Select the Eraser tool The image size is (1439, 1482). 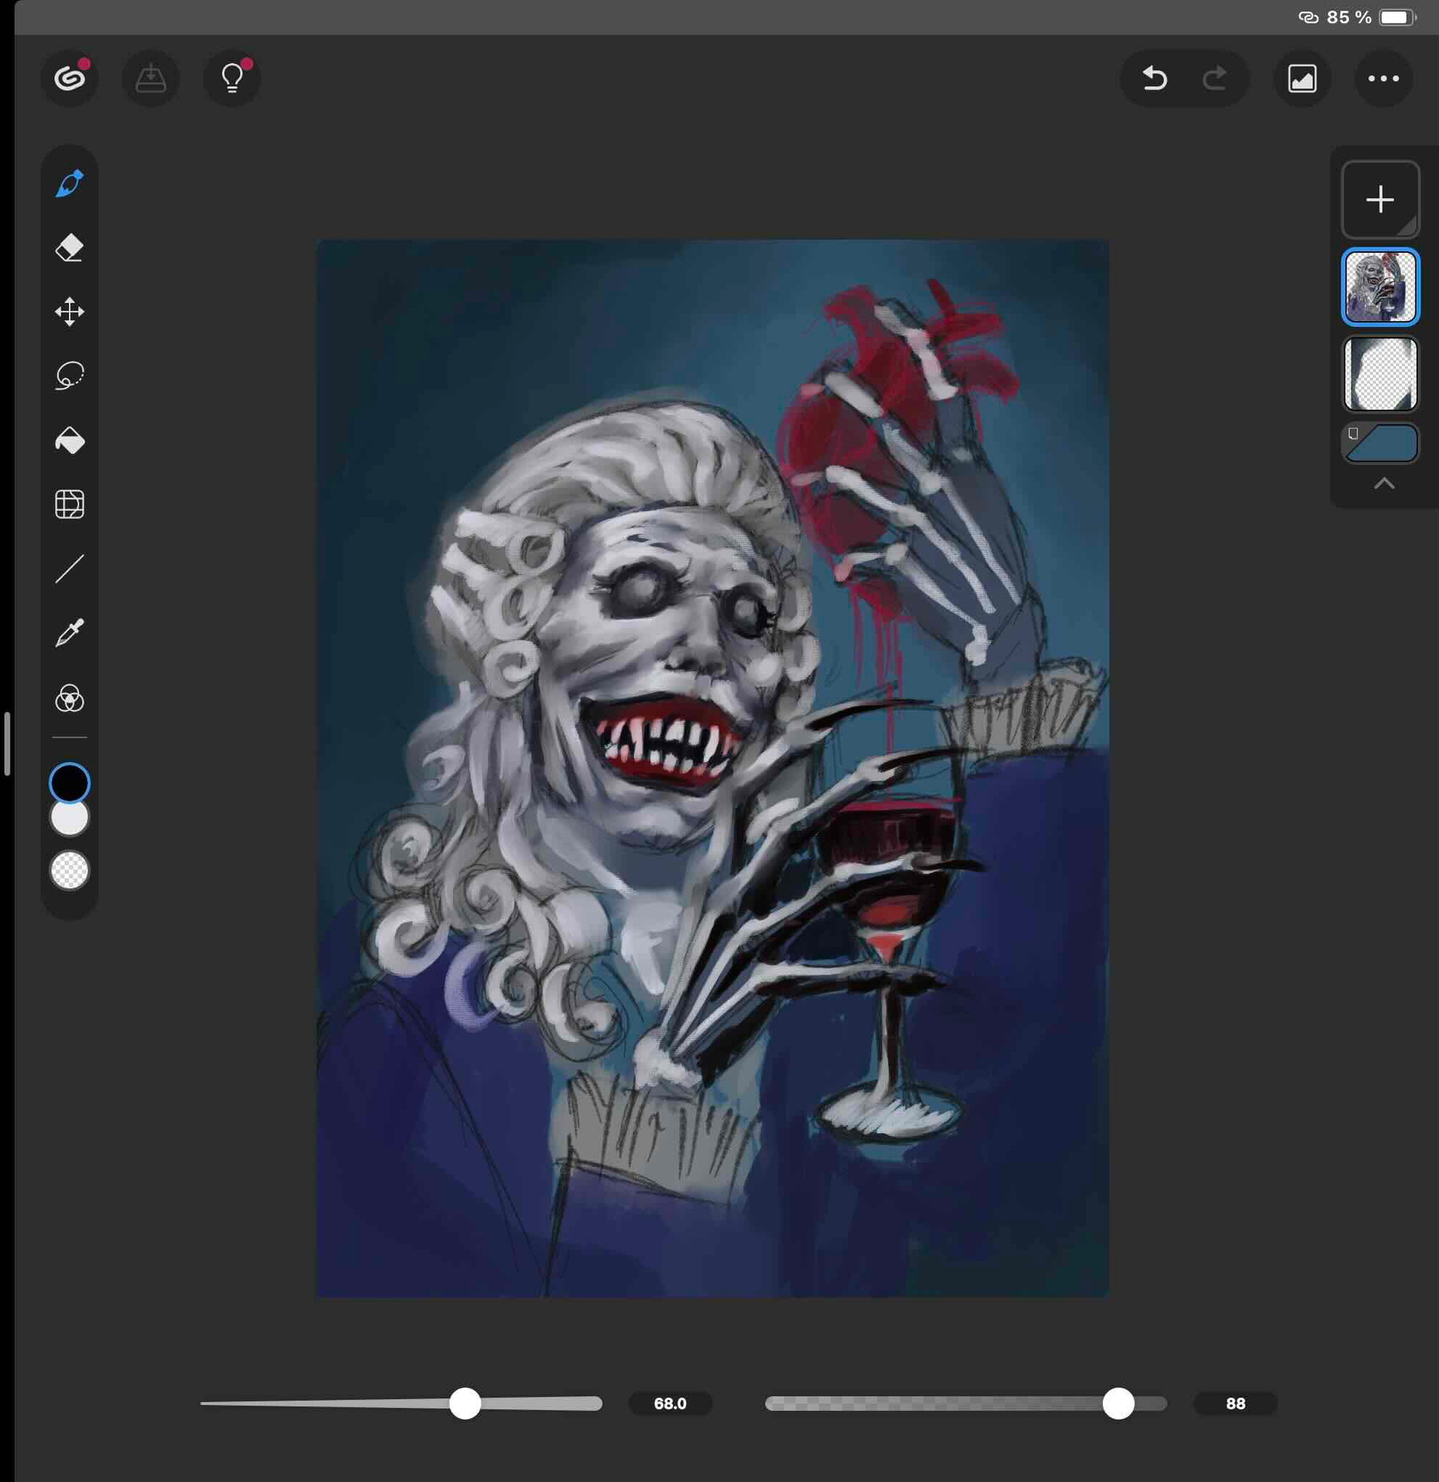coord(70,248)
